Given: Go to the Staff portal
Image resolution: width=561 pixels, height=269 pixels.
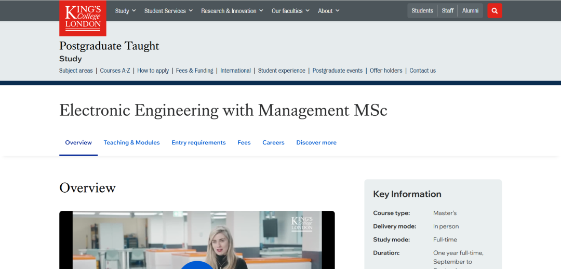Looking at the screenshot, I should 448,11.
